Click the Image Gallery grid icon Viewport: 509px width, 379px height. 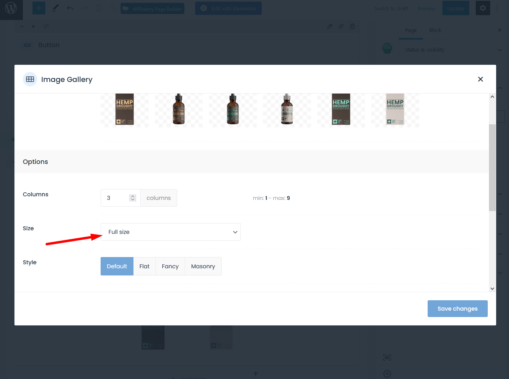pos(30,79)
